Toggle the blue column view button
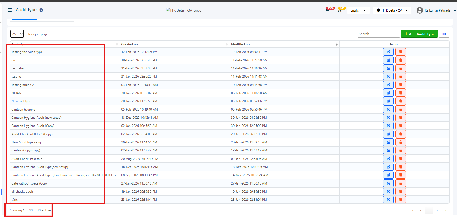The width and height of the screenshot is (457, 217). [444, 34]
